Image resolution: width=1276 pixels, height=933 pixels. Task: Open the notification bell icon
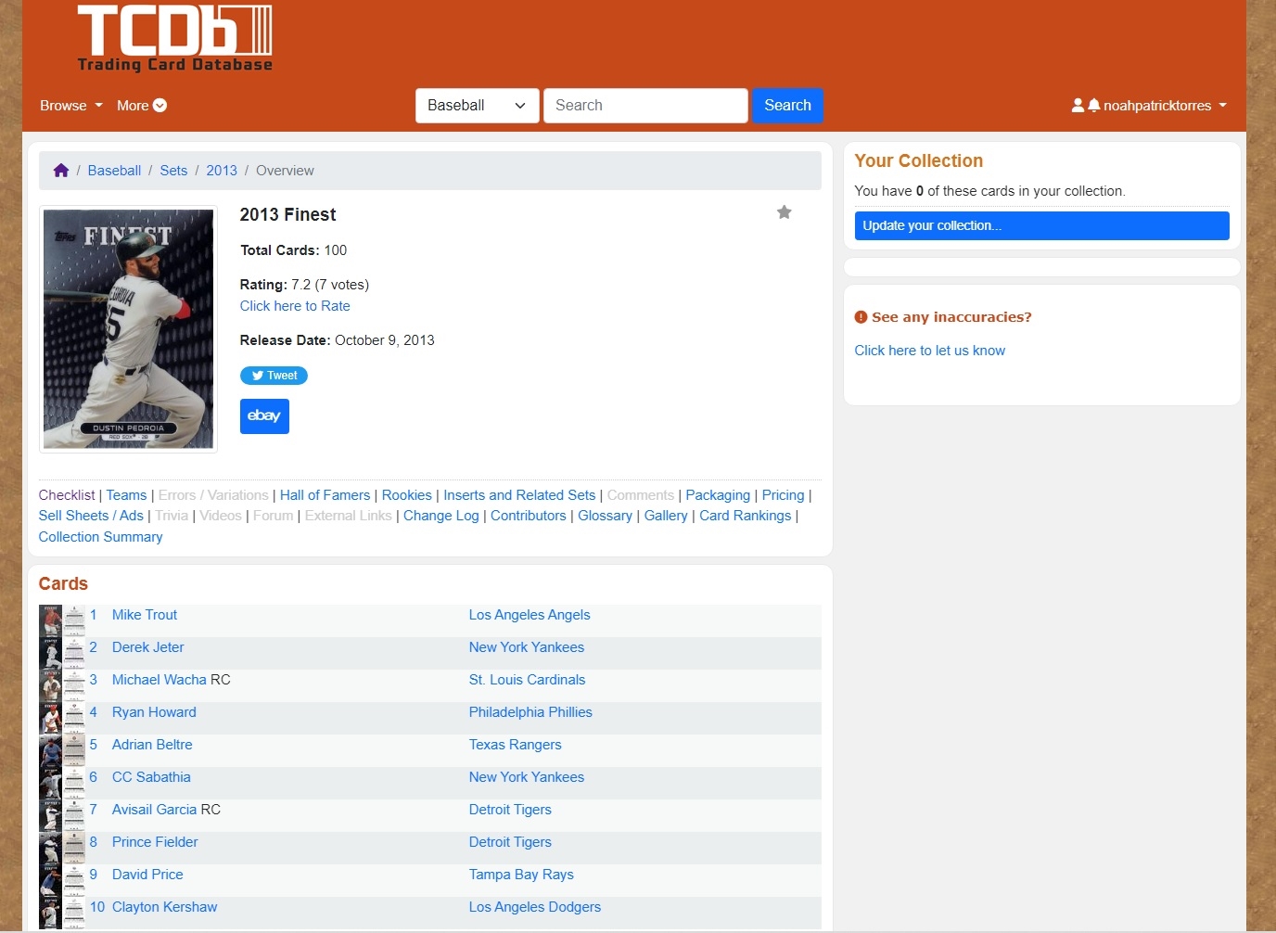(x=1094, y=106)
